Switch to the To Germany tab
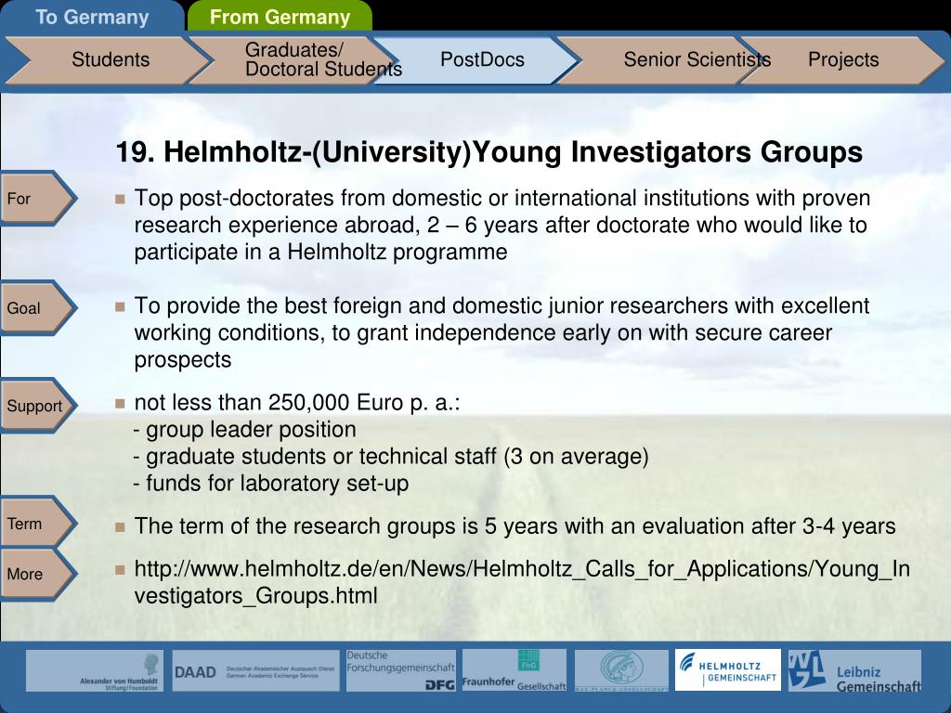 tap(92, 17)
